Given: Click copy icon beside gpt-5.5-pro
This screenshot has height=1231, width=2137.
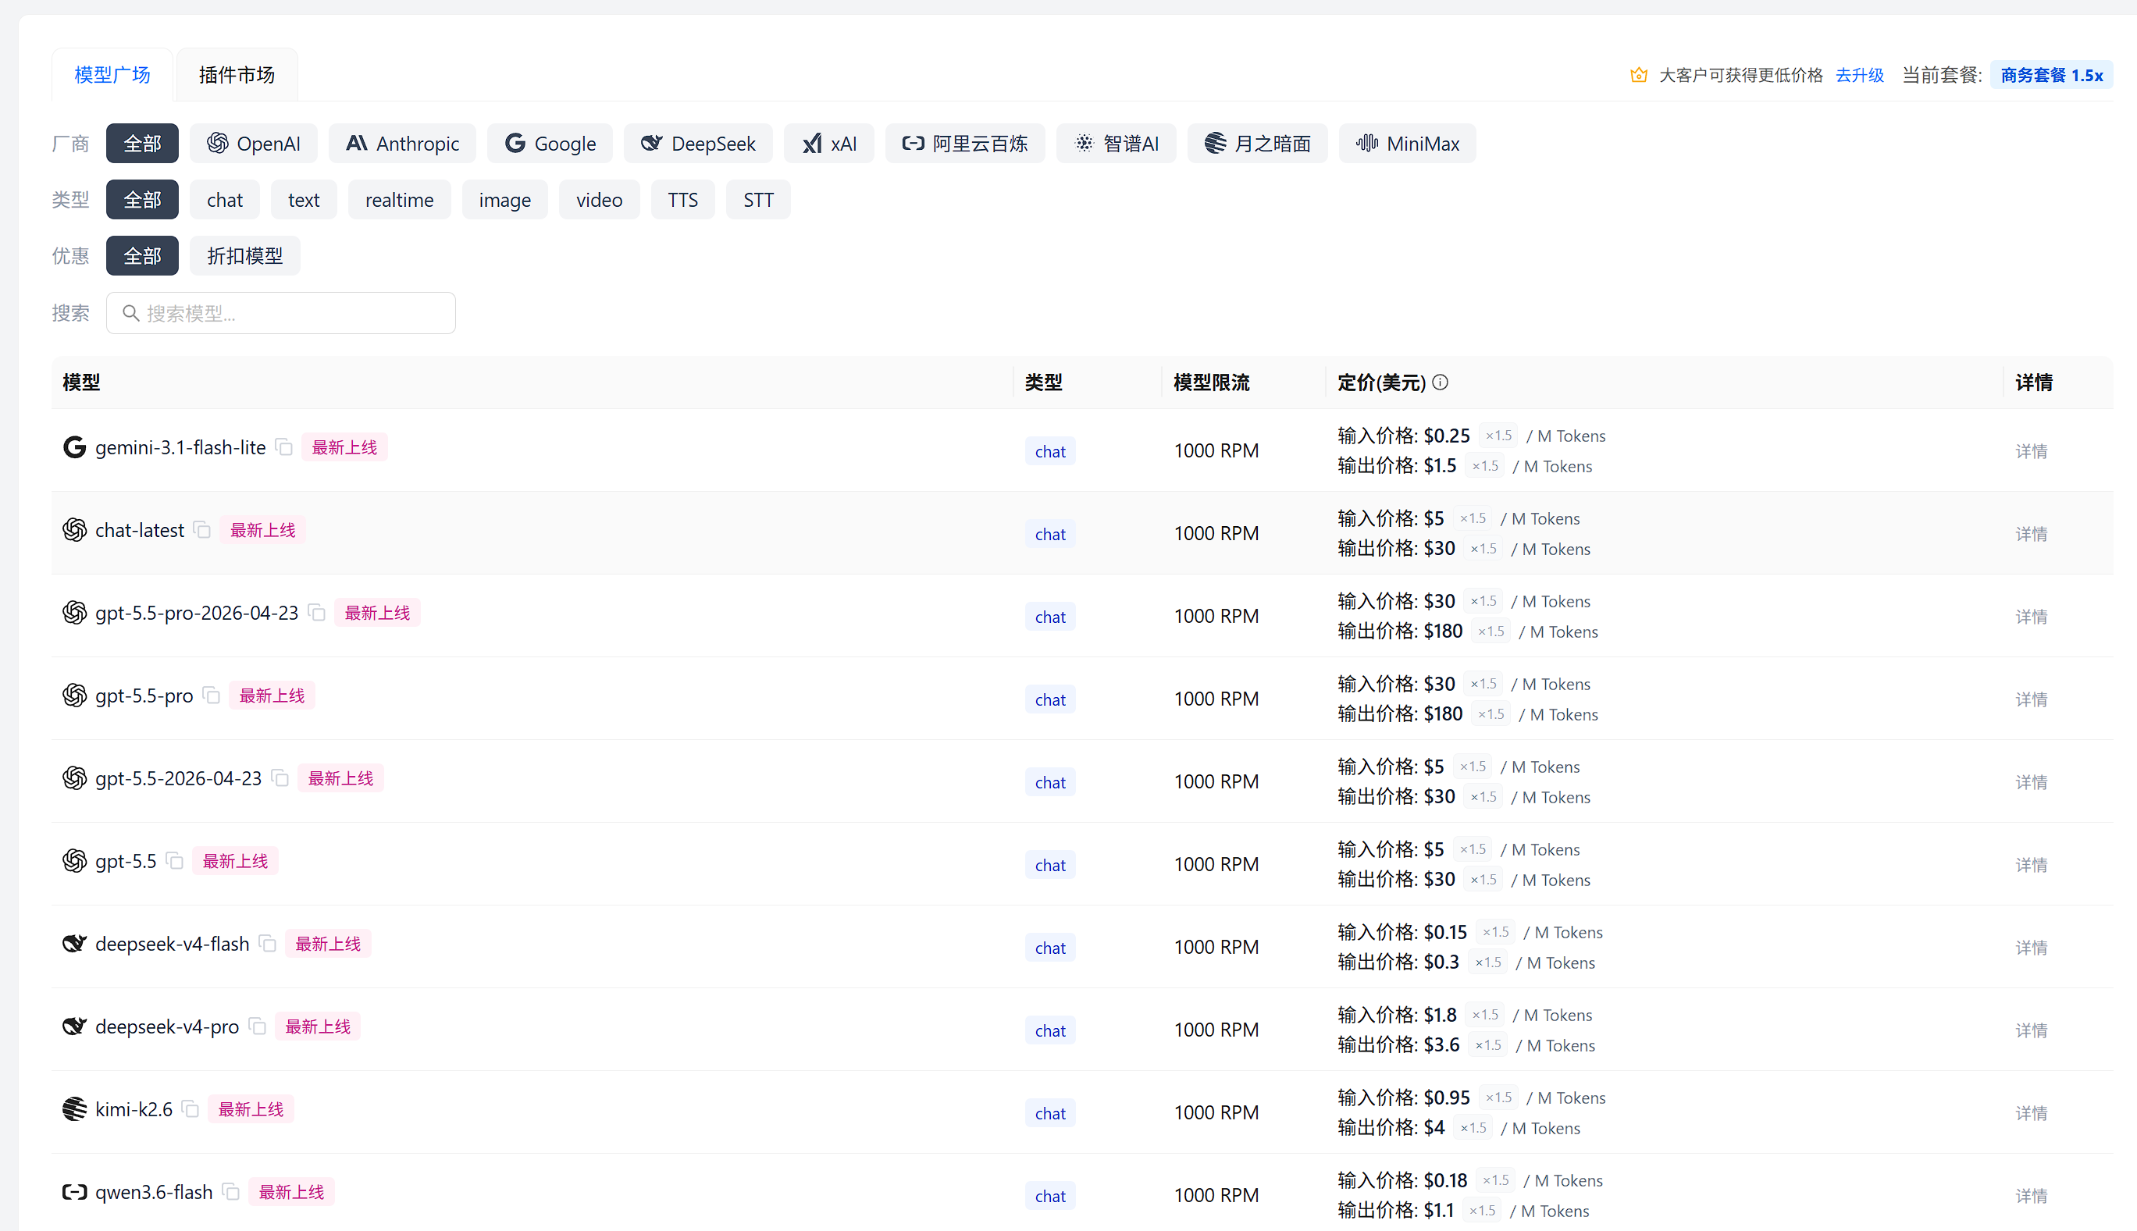Looking at the screenshot, I should click(x=212, y=696).
